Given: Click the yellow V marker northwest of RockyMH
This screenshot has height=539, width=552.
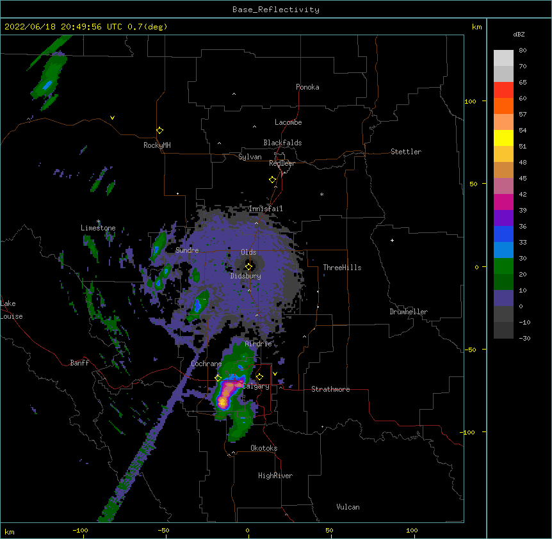Looking at the screenshot, I should pos(112,118).
